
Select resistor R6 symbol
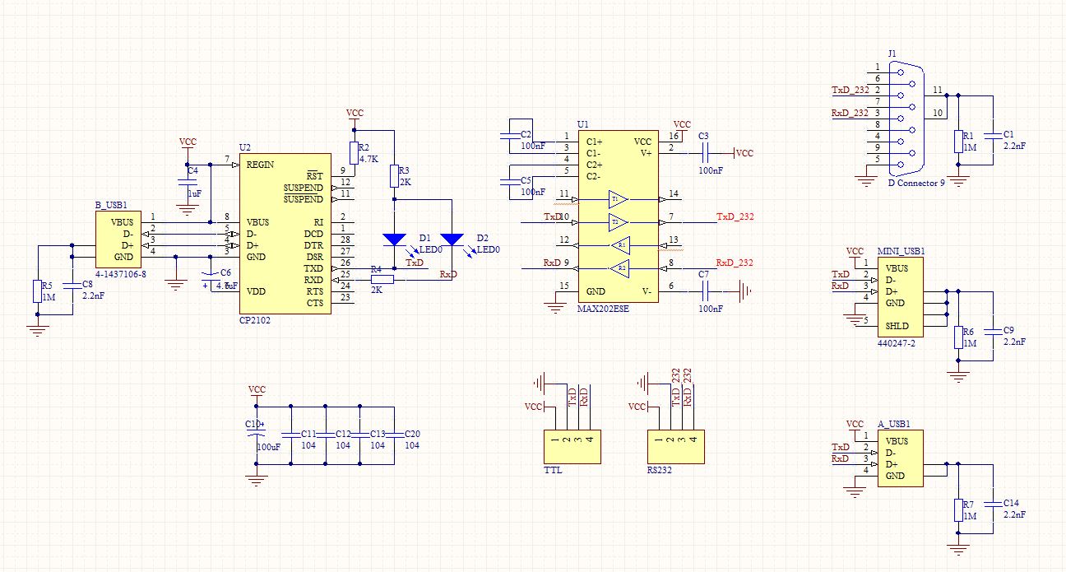(x=957, y=337)
